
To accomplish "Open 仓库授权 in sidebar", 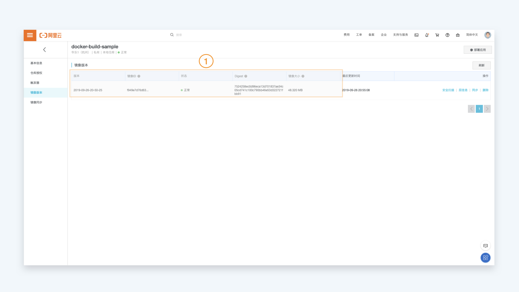I will point(36,73).
